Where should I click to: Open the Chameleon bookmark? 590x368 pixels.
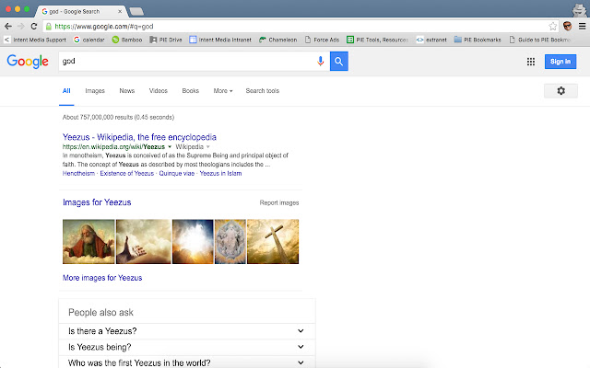[278, 40]
